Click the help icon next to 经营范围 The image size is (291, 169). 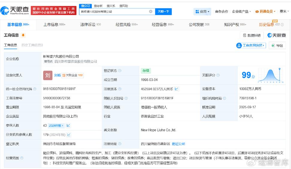22,158
